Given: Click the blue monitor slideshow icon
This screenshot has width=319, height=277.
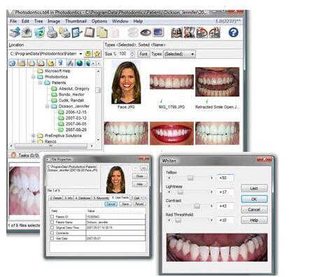Looking at the screenshot, I should [x=158, y=32].
